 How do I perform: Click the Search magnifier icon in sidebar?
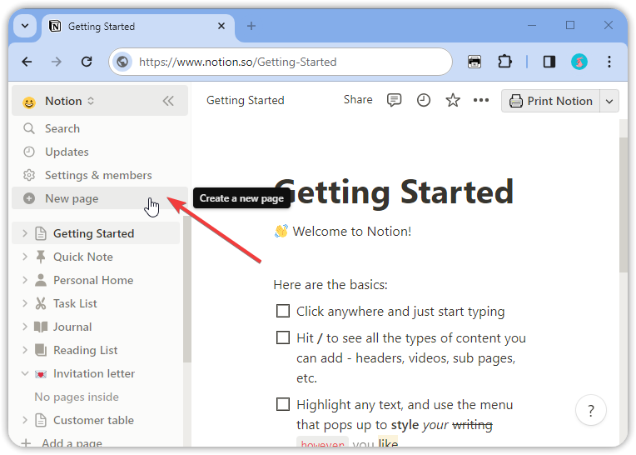29,128
